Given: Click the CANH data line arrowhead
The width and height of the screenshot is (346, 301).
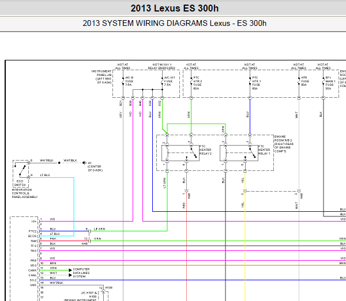Looking at the screenshot, I should [70, 270].
